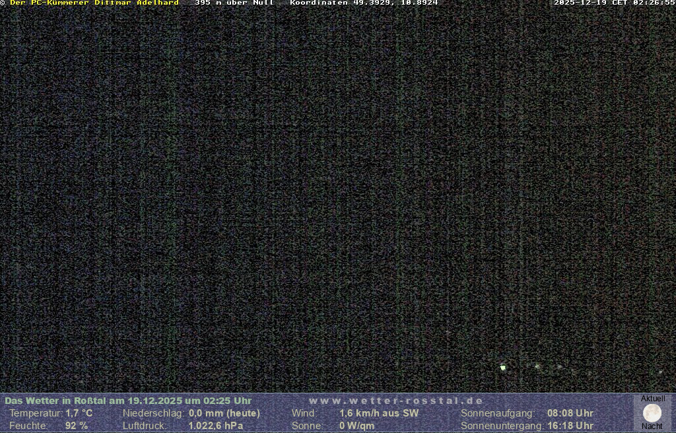The height and width of the screenshot is (433, 676).
Task: Click the timestamp 2025-12-19 CET 02:26:55
Action: click(x=614, y=3)
